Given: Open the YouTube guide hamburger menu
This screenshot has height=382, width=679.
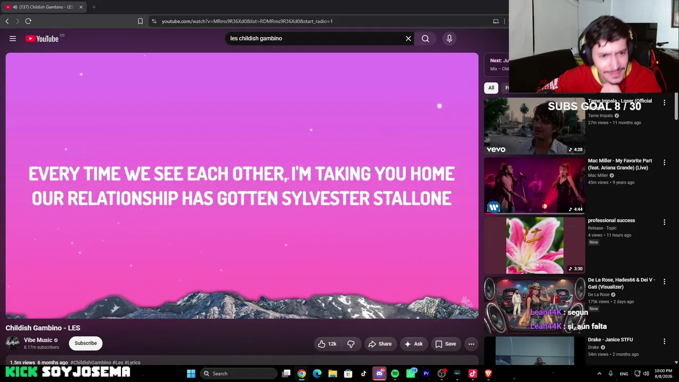Looking at the screenshot, I should point(13,38).
